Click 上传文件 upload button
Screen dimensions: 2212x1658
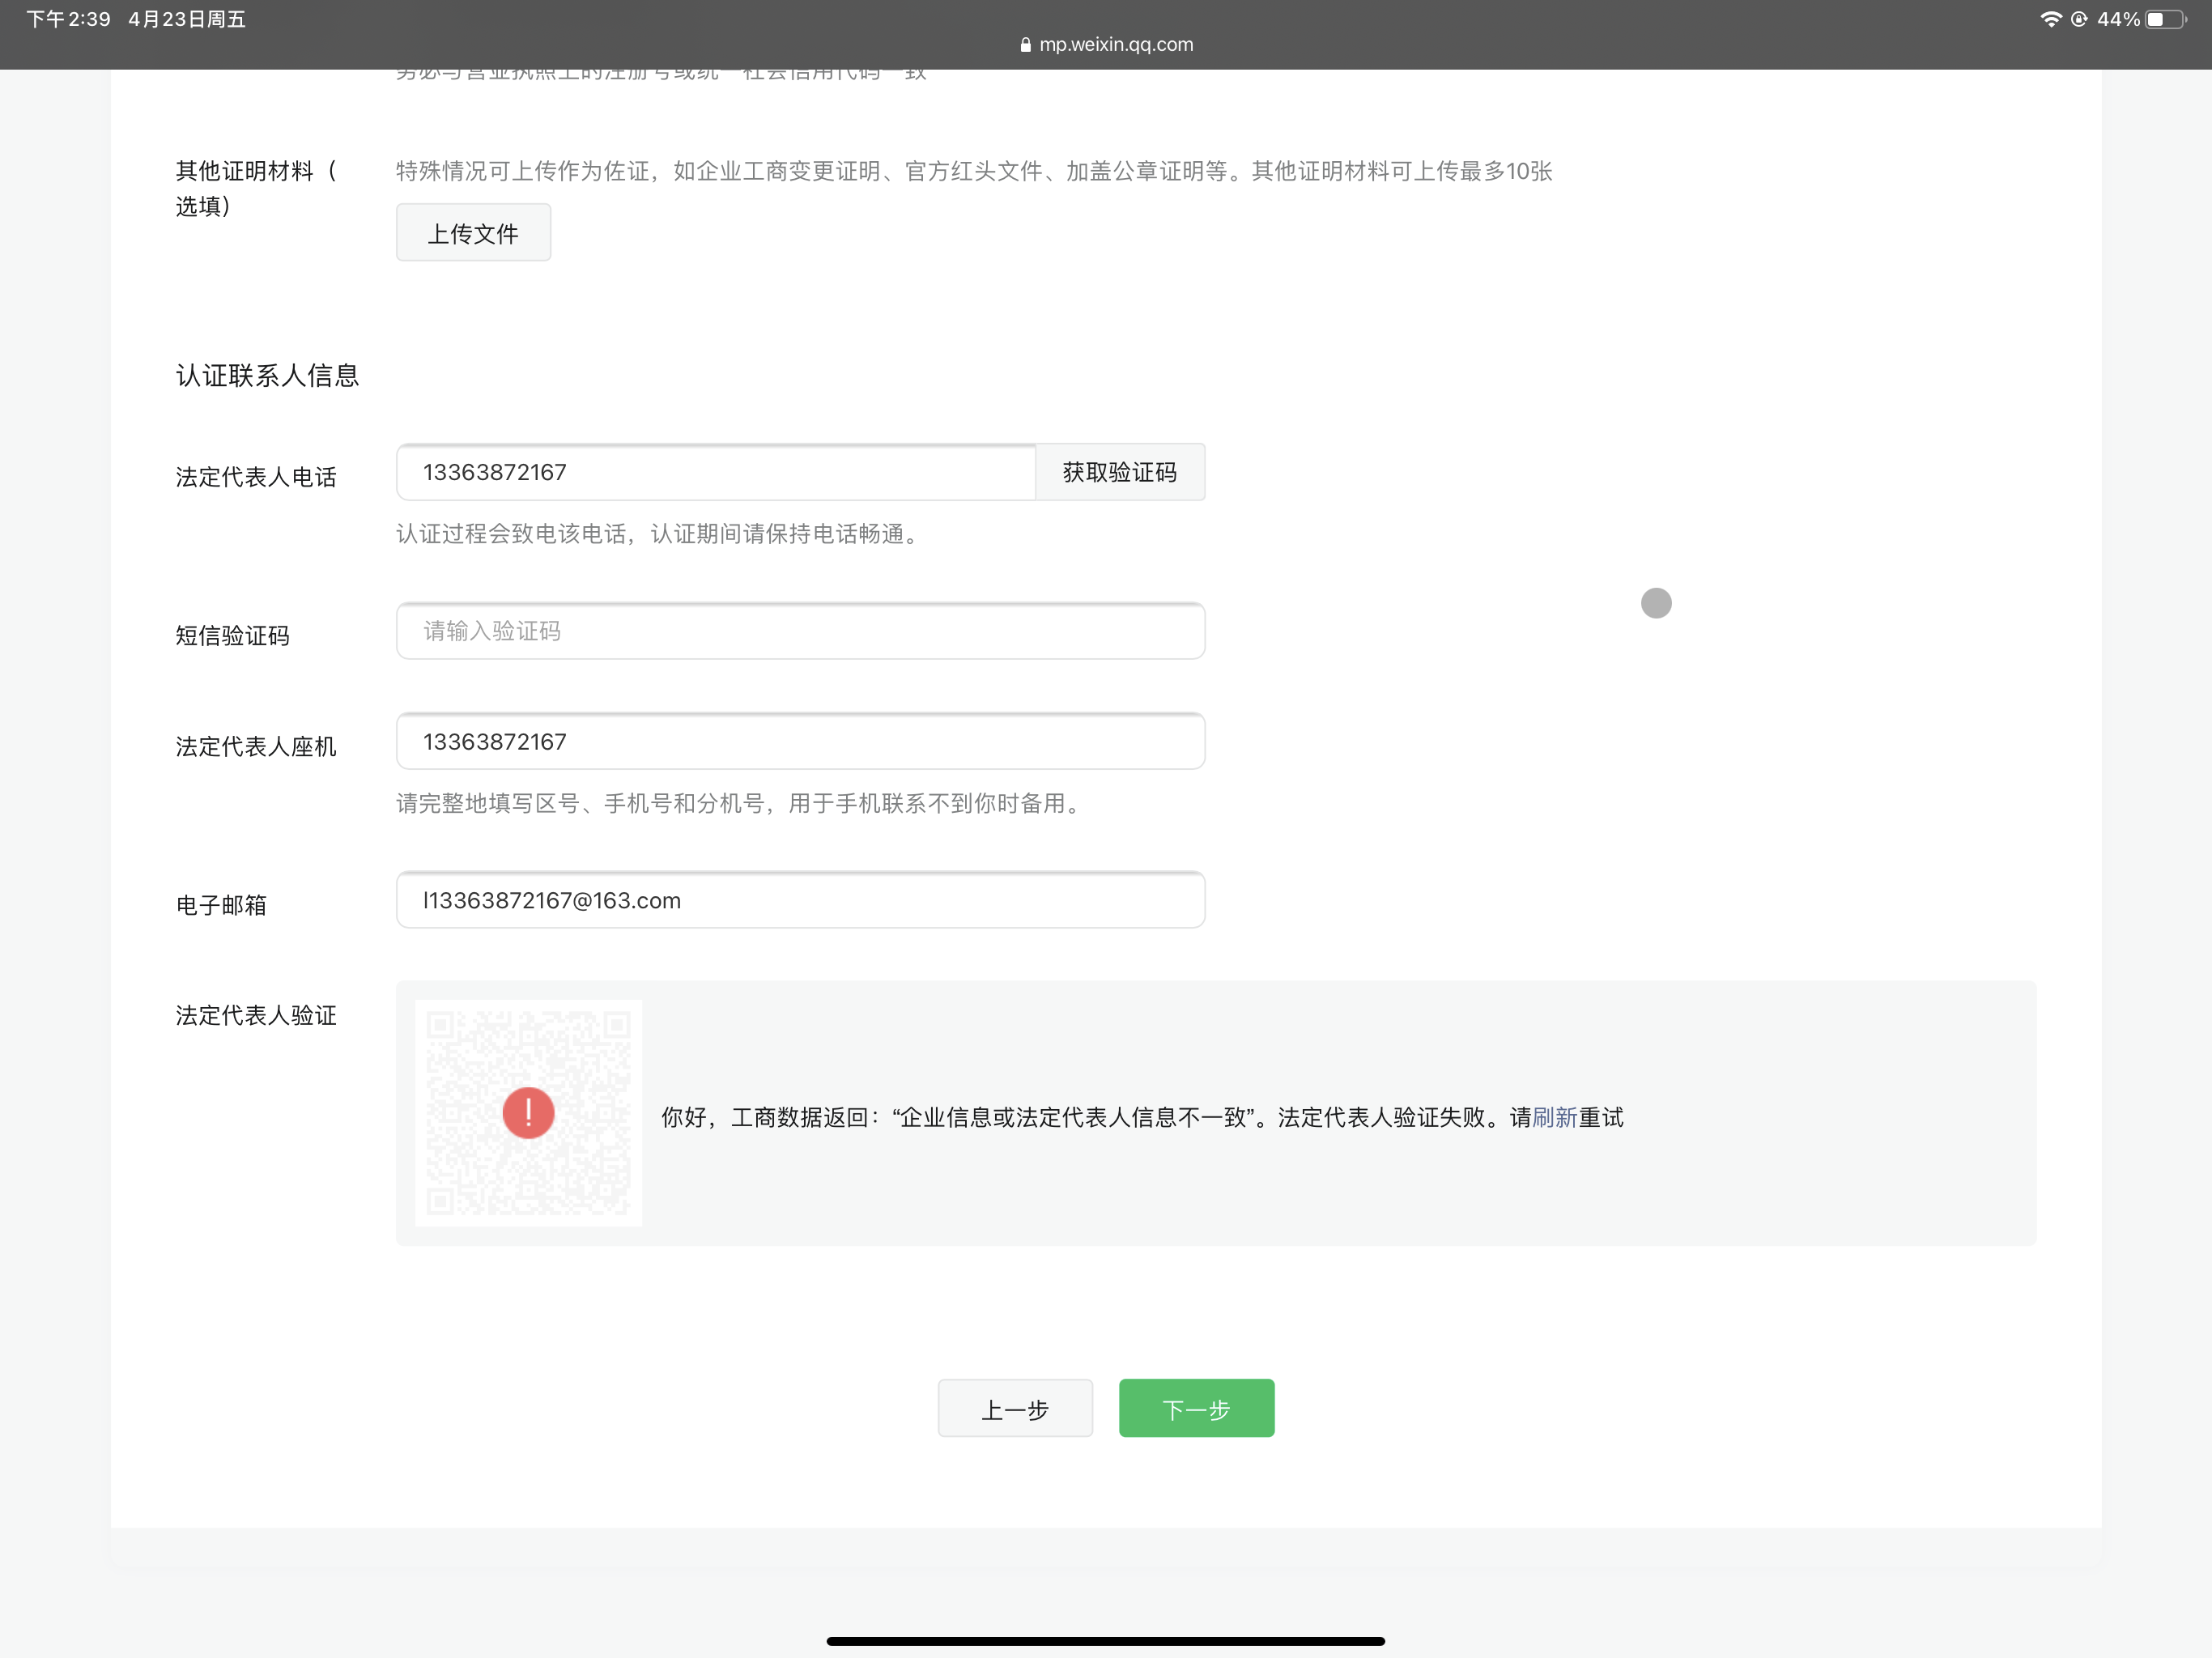(473, 233)
